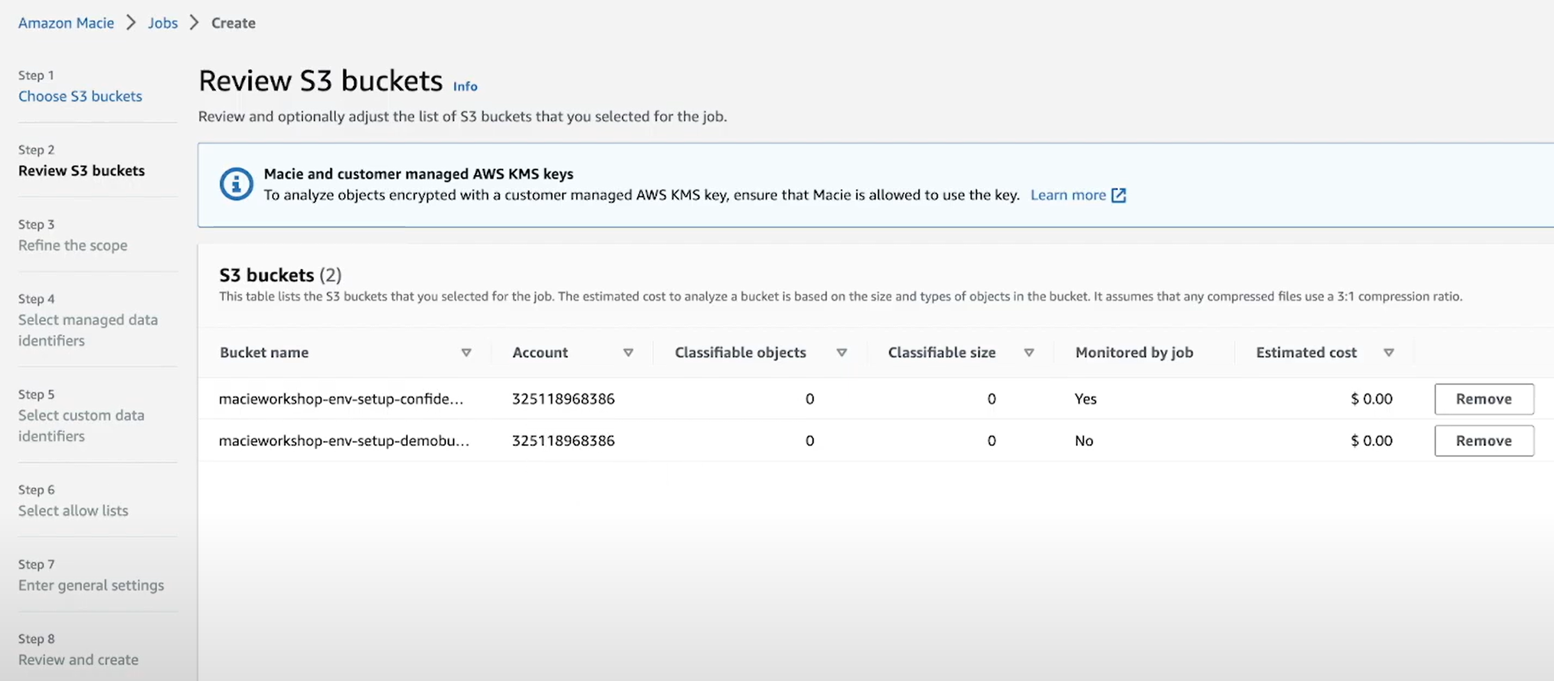Image resolution: width=1554 pixels, height=681 pixels.
Task: Return to Step 1 Choose S3 buckets
Action: 80,96
